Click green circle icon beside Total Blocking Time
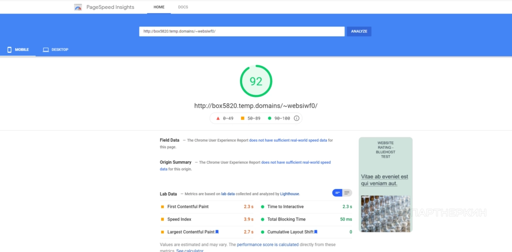The width and height of the screenshot is (512, 252). point(262,220)
